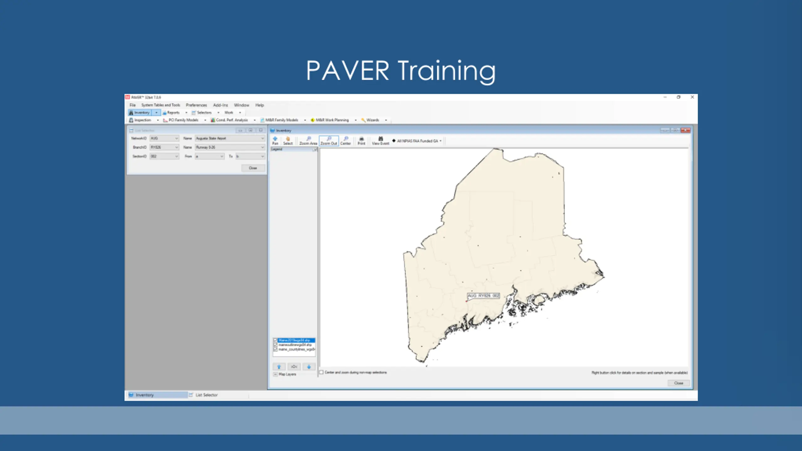The height and width of the screenshot is (451, 802).
Task: Open M&R Family Models
Action: point(279,120)
